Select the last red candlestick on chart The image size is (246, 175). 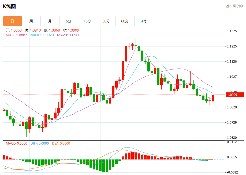tap(213, 98)
